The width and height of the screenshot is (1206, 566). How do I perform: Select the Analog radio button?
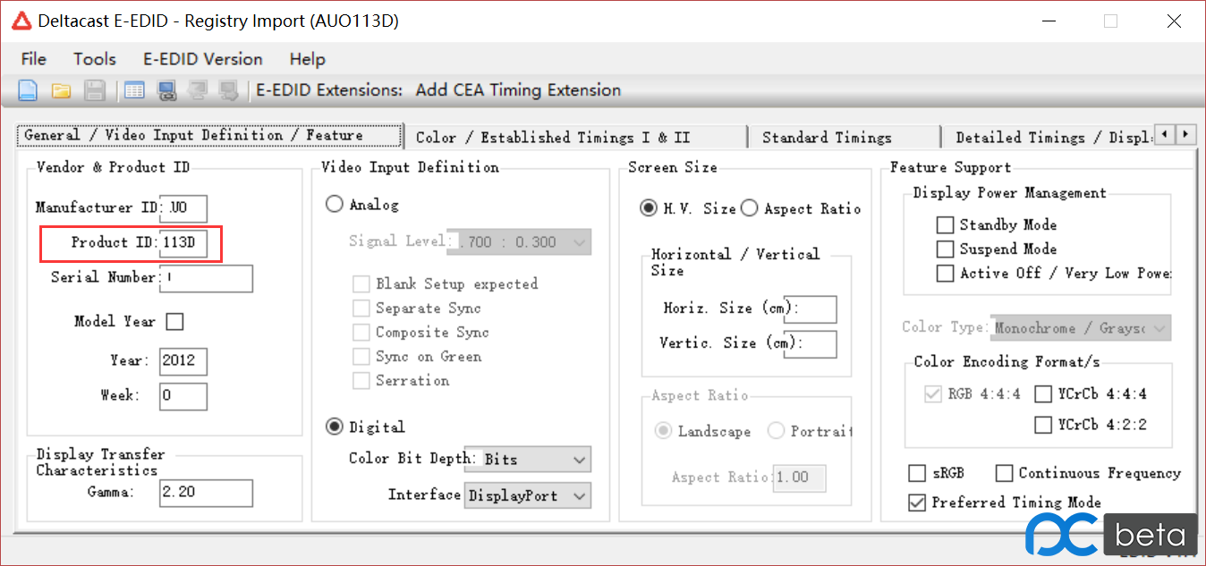coord(335,204)
